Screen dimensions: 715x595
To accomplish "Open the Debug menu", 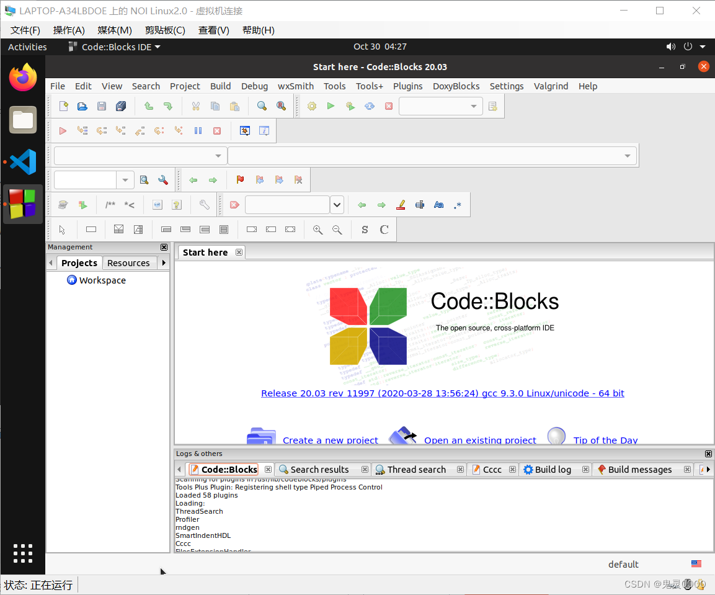I will coord(254,86).
